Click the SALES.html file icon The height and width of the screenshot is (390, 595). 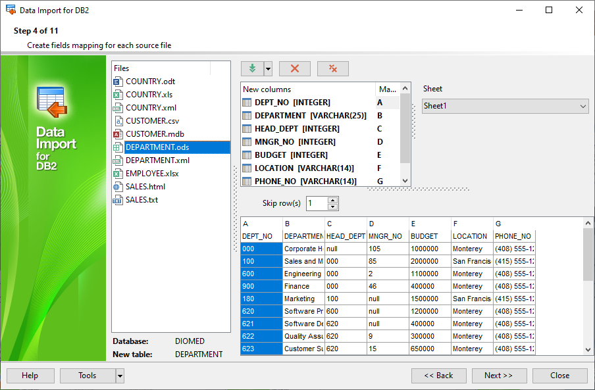118,187
